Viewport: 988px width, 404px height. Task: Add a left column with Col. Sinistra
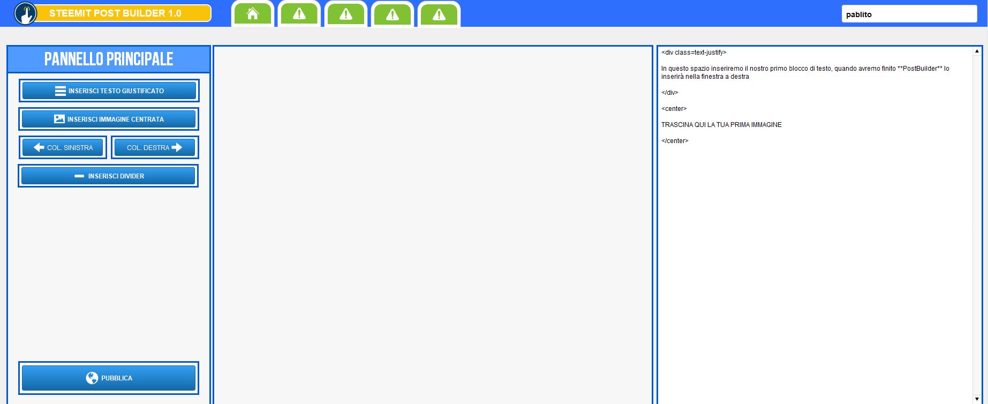pyautogui.click(x=63, y=147)
